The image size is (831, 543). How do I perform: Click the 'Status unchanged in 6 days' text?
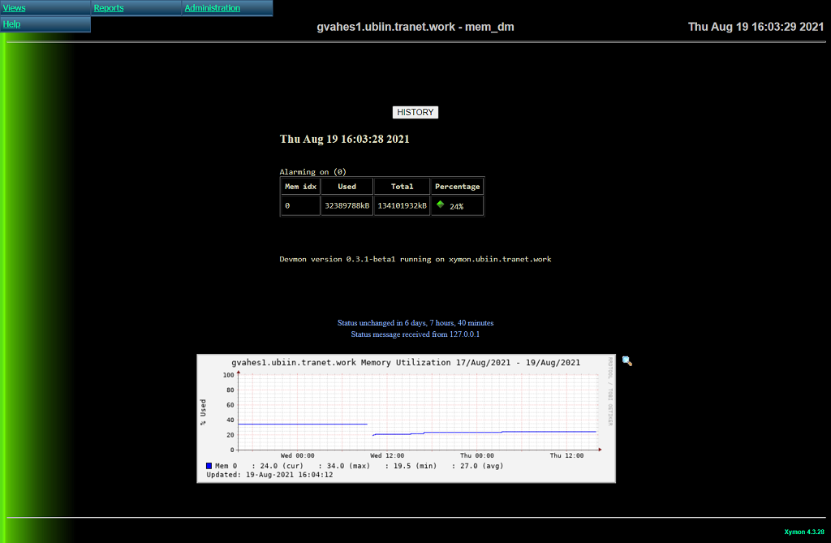click(x=415, y=323)
